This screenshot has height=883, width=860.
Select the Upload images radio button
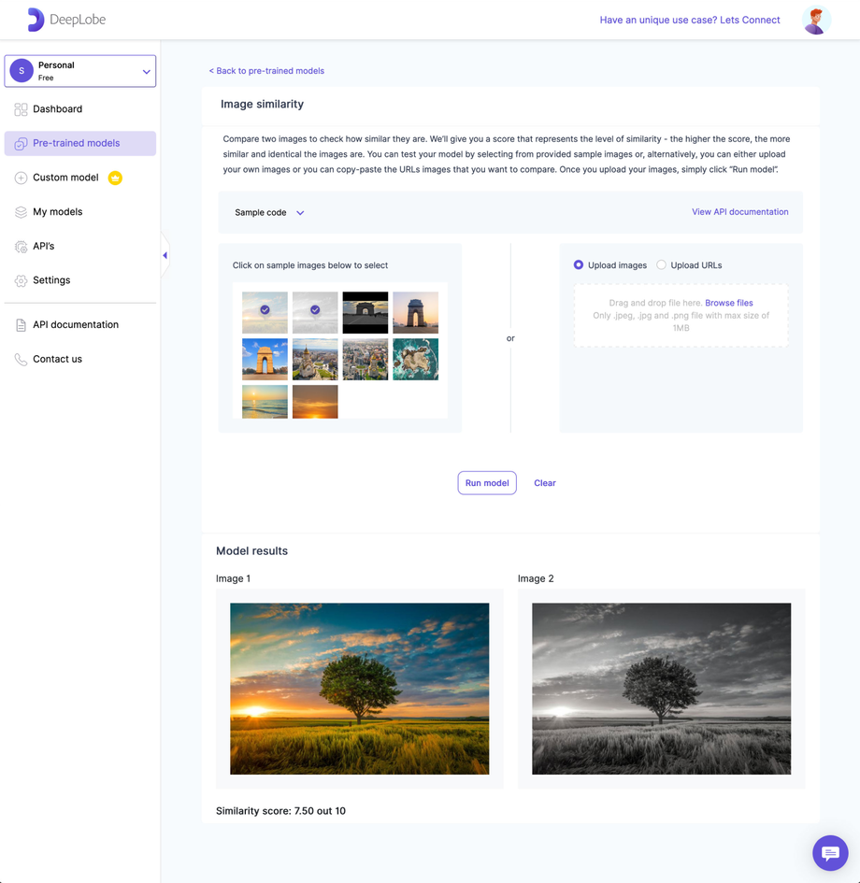pyautogui.click(x=579, y=264)
